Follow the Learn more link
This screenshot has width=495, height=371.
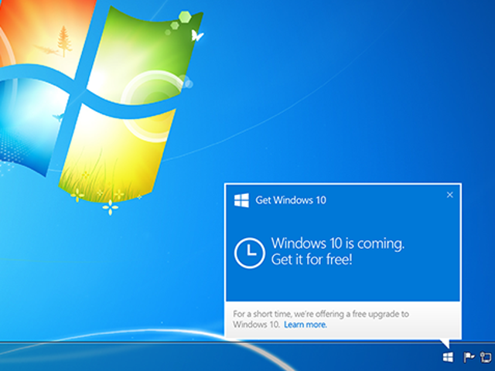coord(306,325)
